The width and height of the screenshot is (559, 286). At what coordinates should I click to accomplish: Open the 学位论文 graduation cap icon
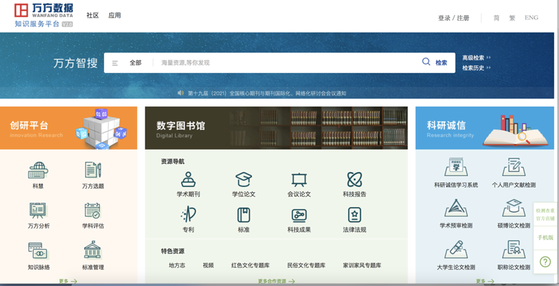244,179
